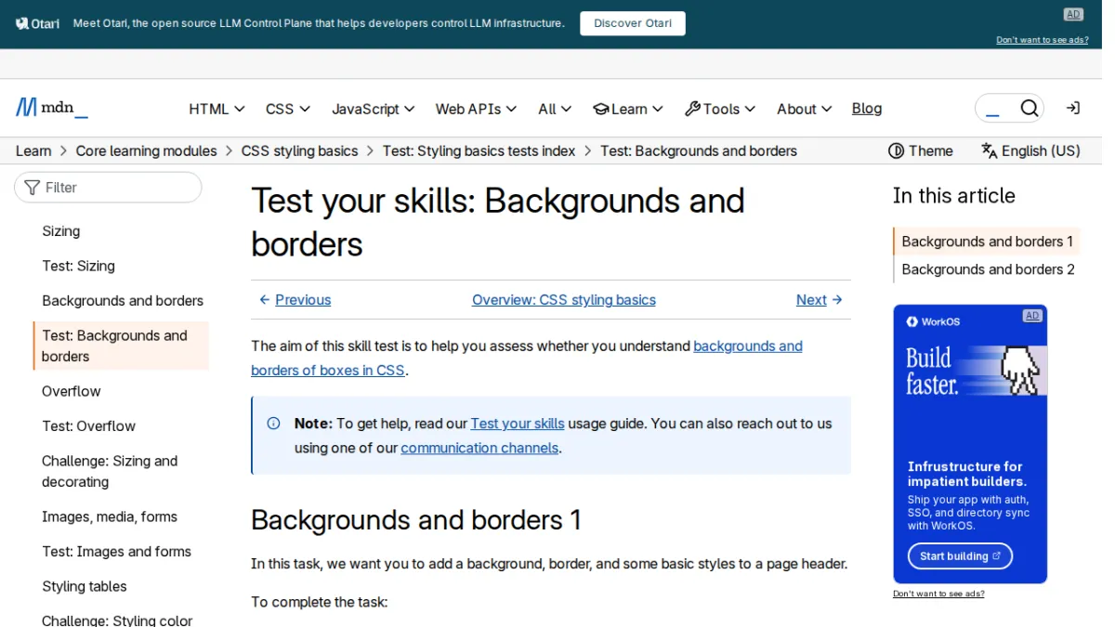Select Test: Backgrounds and borders sidebar item
The height and width of the screenshot is (627, 1115).
[121, 346]
